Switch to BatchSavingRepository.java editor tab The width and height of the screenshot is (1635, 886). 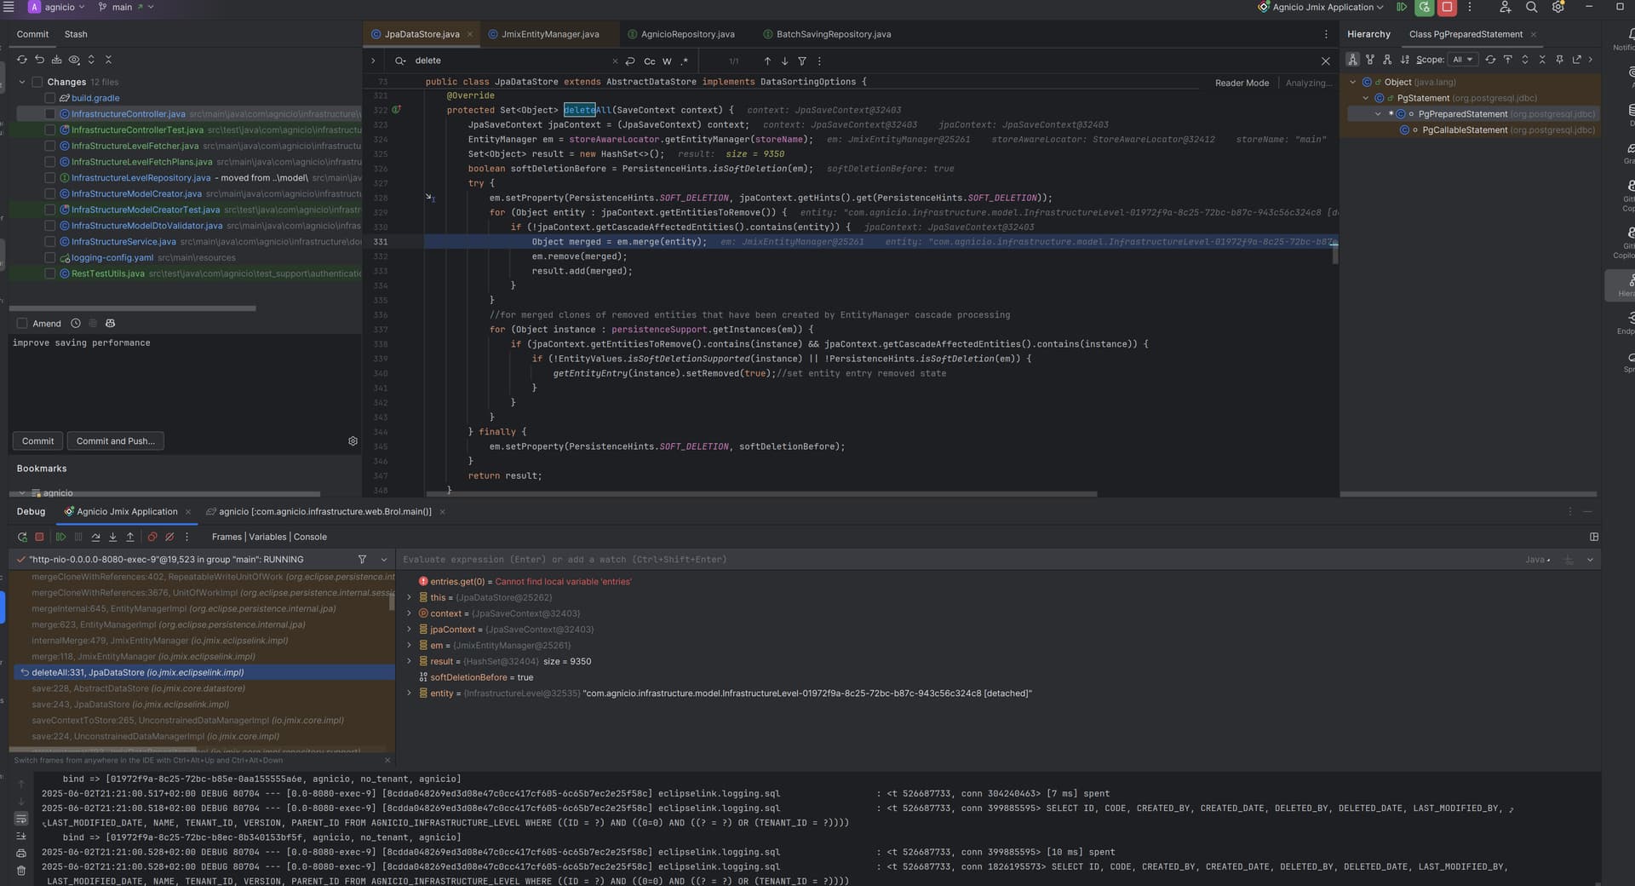point(827,34)
